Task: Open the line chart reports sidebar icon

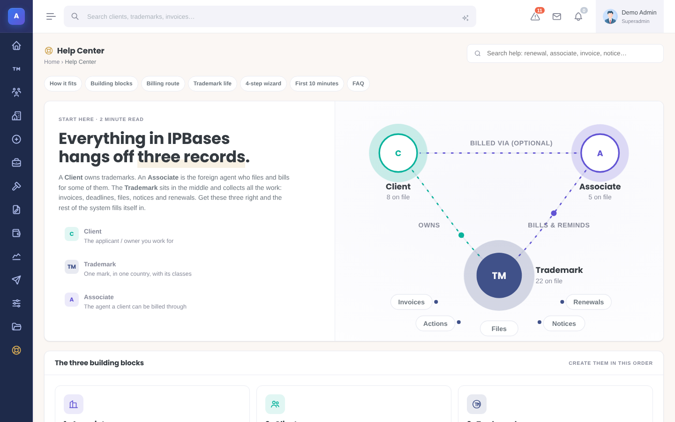Action: tap(16, 256)
